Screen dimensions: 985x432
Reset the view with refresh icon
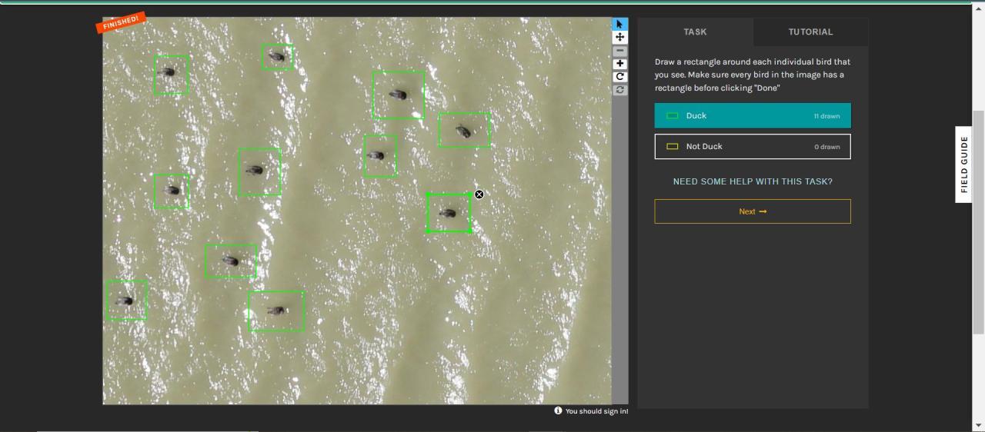619,90
